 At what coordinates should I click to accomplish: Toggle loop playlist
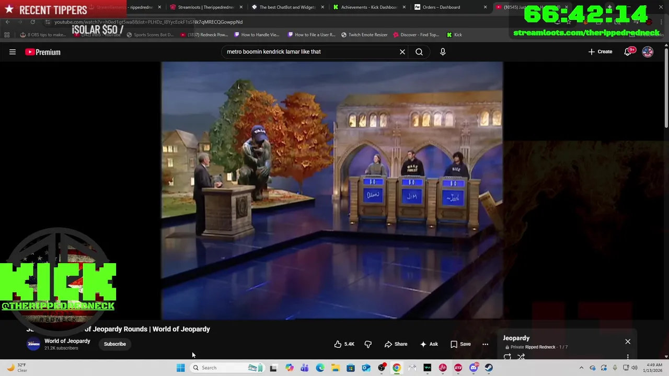tap(507, 357)
